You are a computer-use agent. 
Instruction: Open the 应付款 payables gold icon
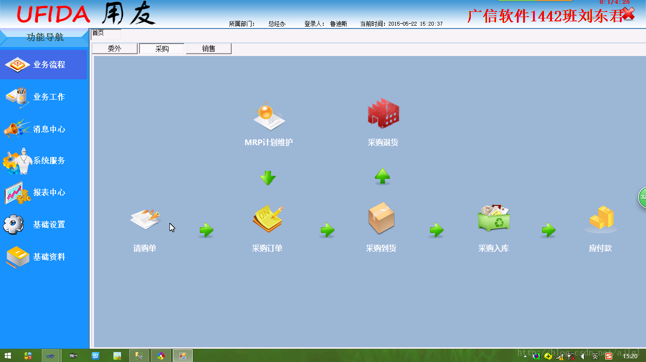(x=601, y=219)
